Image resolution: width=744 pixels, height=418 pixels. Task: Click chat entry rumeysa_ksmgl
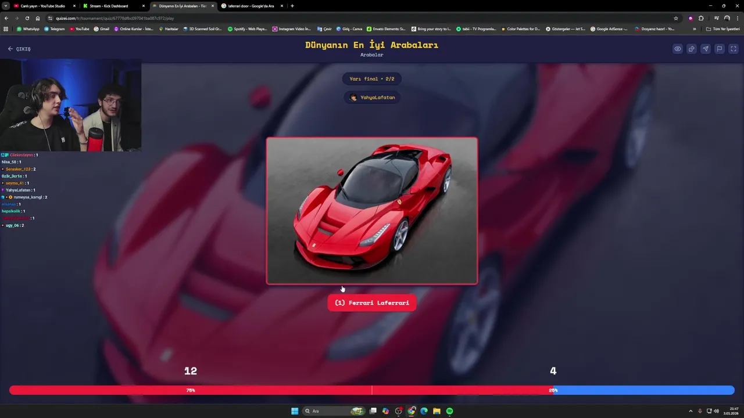click(x=24, y=197)
